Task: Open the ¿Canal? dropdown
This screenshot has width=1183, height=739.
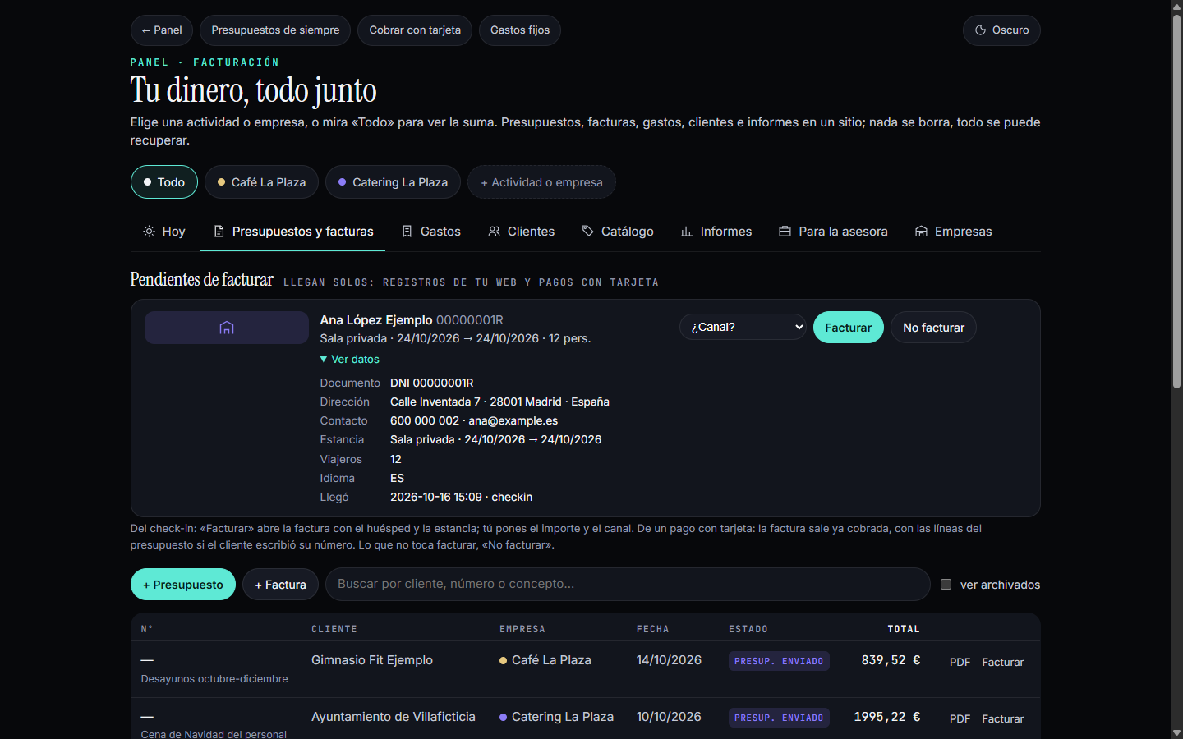Action: tap(743, 327)
